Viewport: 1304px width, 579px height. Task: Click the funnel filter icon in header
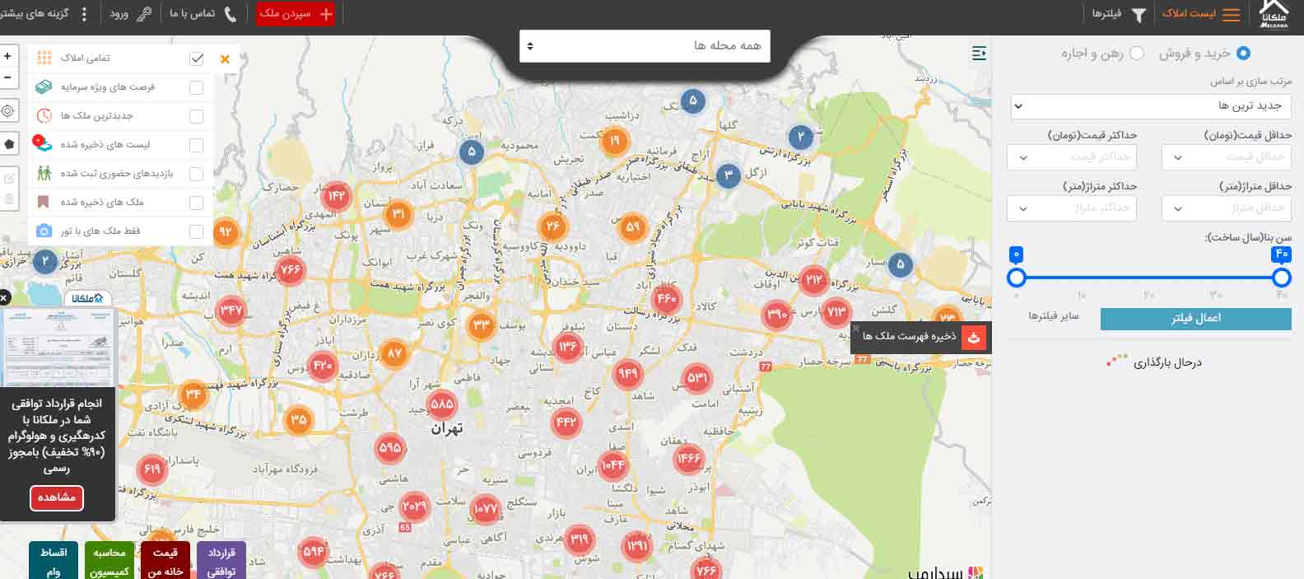(1139, 15)
